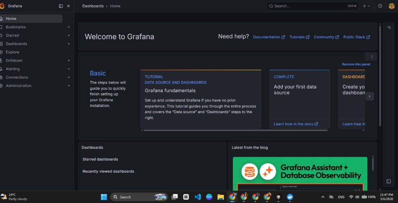Toggle the sidebar dock icon
The height and width of the screenshot is (203, 398).
click(61, 6)
